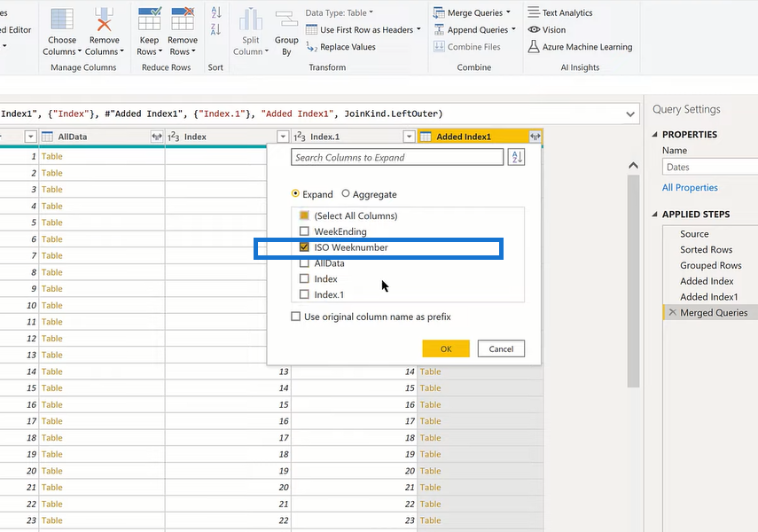Click Use First Row as Headers

[x=363, y=29]
